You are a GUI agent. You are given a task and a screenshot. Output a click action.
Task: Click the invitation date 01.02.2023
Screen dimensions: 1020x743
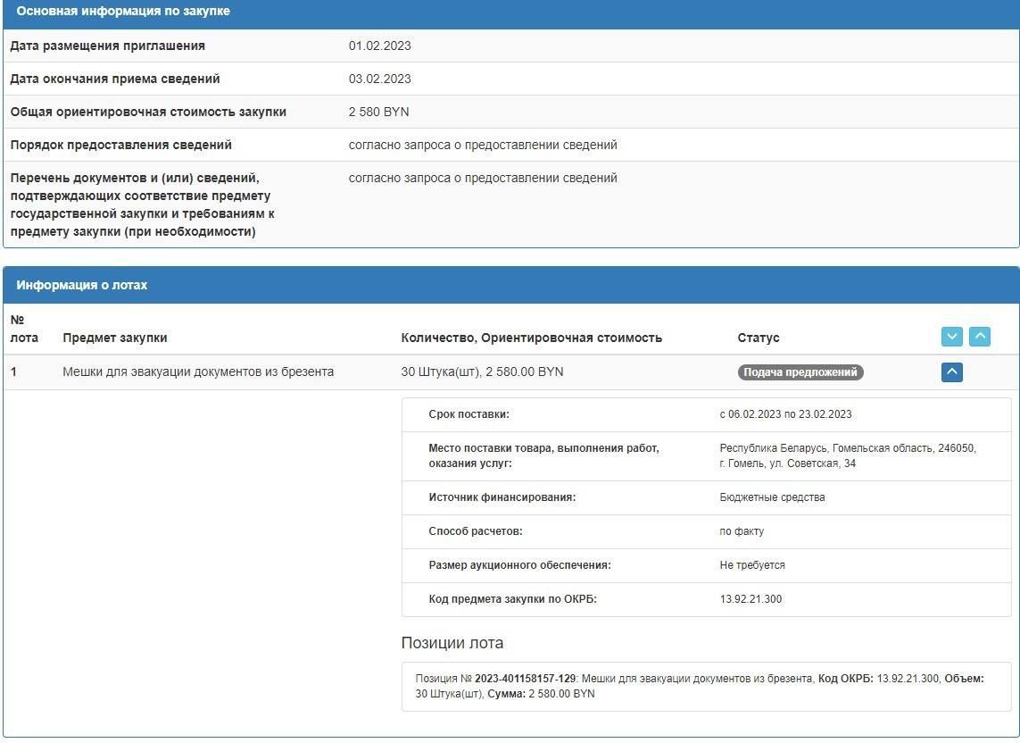click(380, 46)
